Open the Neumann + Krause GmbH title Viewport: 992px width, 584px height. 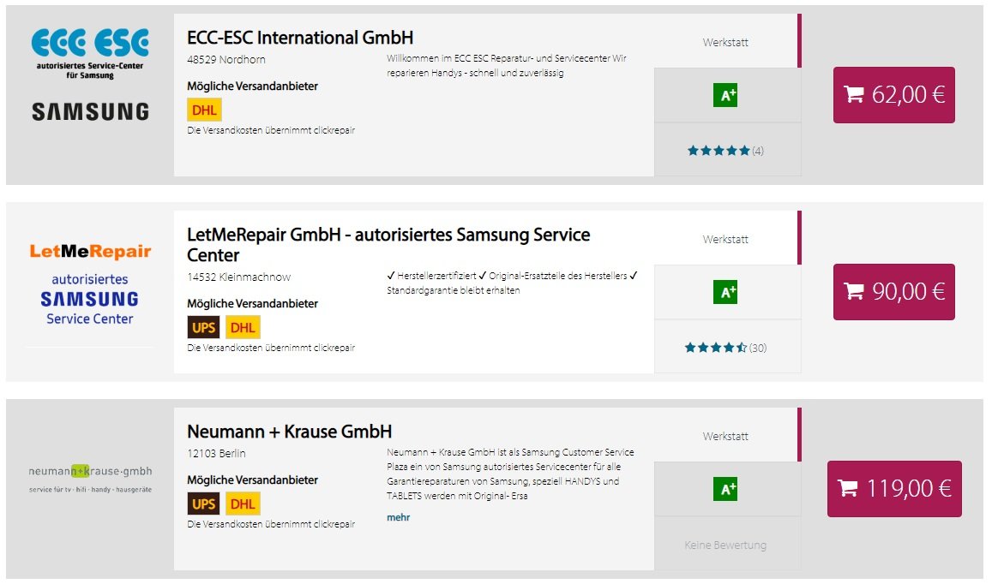[289, 432]
